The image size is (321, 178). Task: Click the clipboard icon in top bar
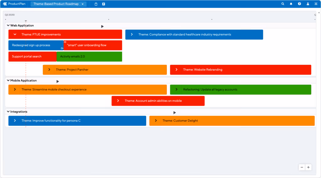(96, 4)
